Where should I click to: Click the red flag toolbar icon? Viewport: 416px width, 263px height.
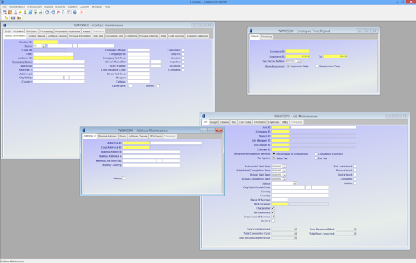pos(58,12)
